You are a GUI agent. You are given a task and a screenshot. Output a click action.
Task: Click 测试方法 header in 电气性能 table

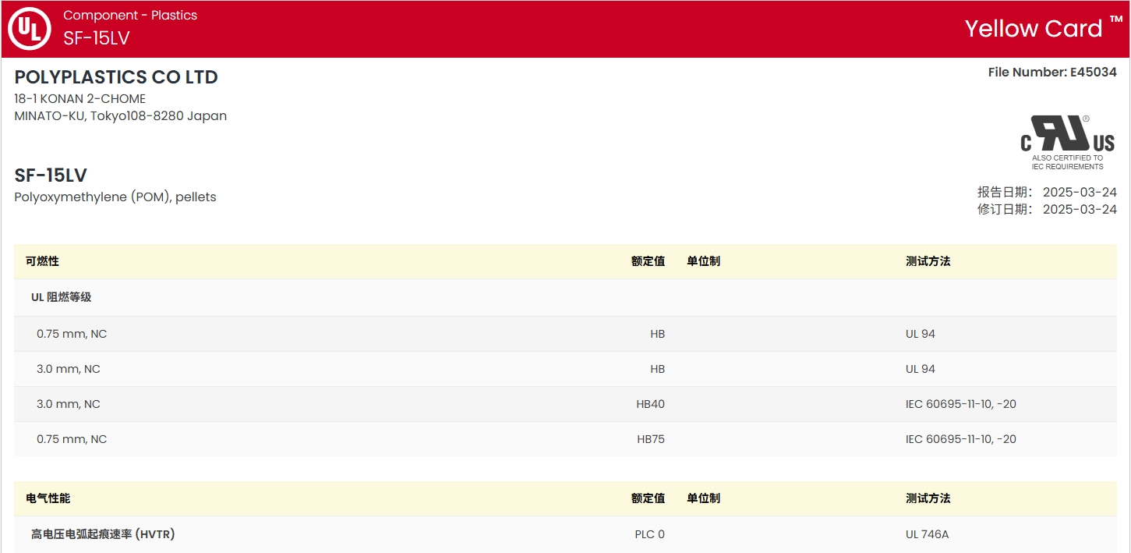click(x=928, y=498)
